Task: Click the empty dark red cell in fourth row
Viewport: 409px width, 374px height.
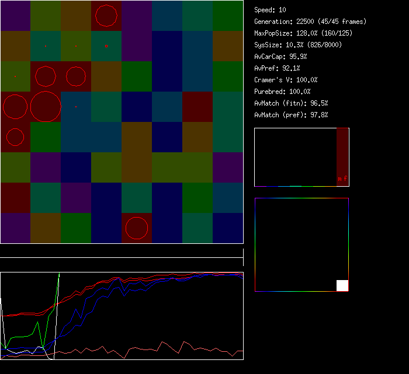Action: click(197, 107)
